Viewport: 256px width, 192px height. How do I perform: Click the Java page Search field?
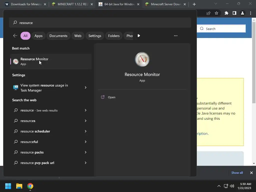coord(221,29)
